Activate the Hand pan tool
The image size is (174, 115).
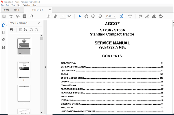click(86, 16)
